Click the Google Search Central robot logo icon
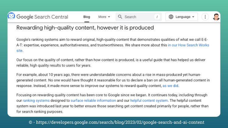Screen dimensions: 228x128 (x=11, y=16)
